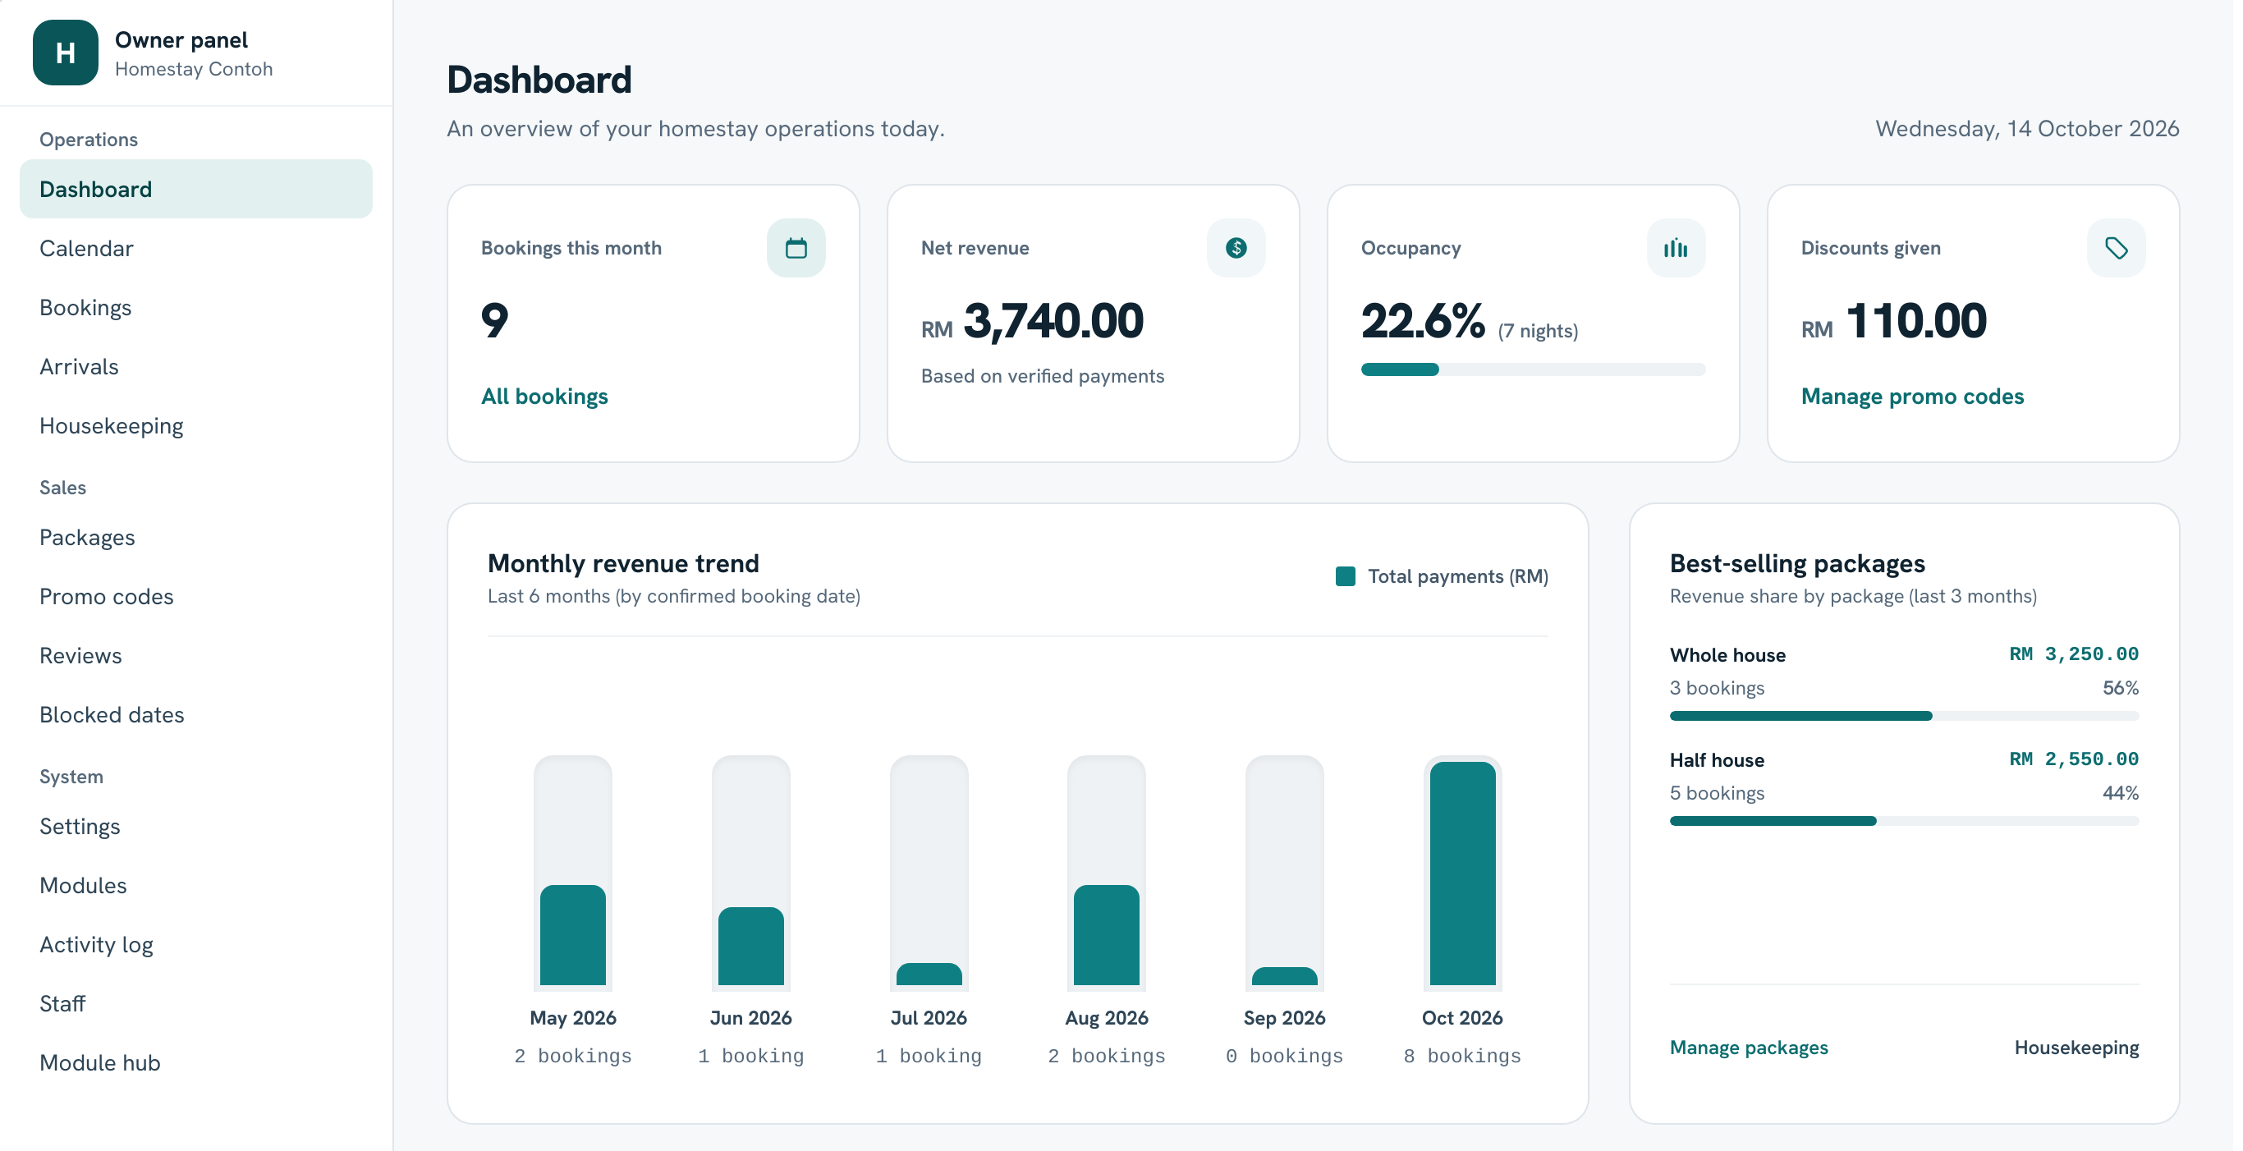Viewport: 2243px width, 1151px height.
Task: Open Settings under System
Action: tap(196, 826)
